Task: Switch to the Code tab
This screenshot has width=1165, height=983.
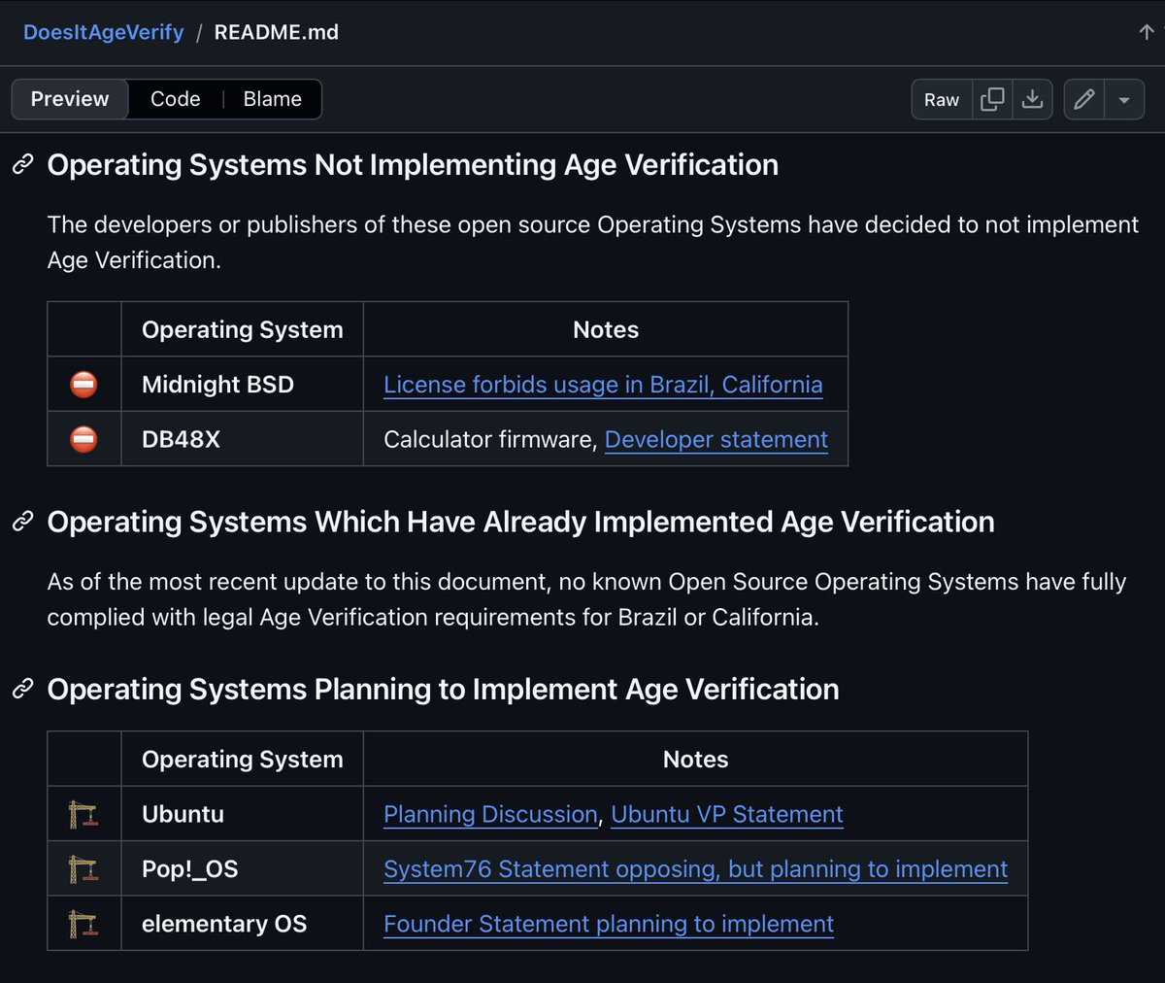Action: coord(176,99)
